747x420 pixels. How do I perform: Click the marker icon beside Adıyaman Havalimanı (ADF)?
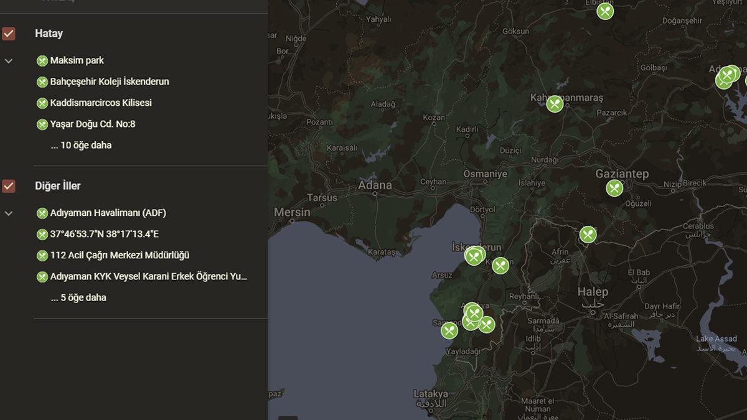42,213
